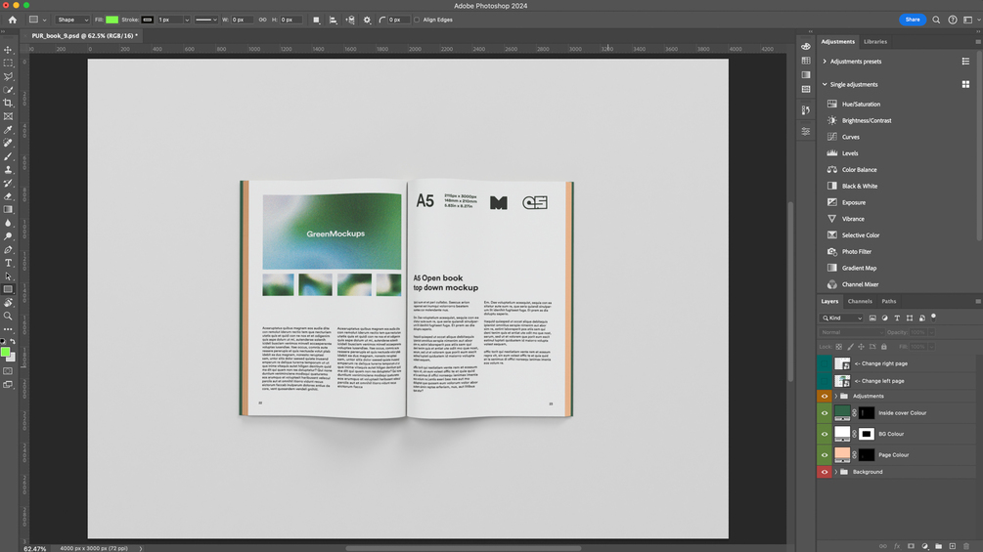Viewport: 983px width, 552px height.
Task: Switch to the Channels tab
Action: pos(860,301)
